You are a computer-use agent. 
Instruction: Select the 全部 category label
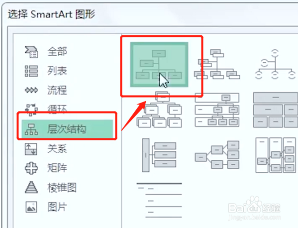pyautogui.click(x=57, y=52)
